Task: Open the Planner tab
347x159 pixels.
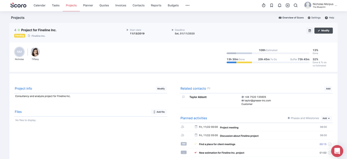Action: 88,6
